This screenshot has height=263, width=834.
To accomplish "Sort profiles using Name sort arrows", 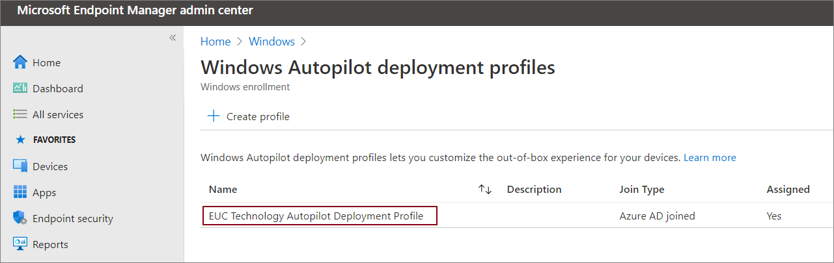I will tap(484, 190).
